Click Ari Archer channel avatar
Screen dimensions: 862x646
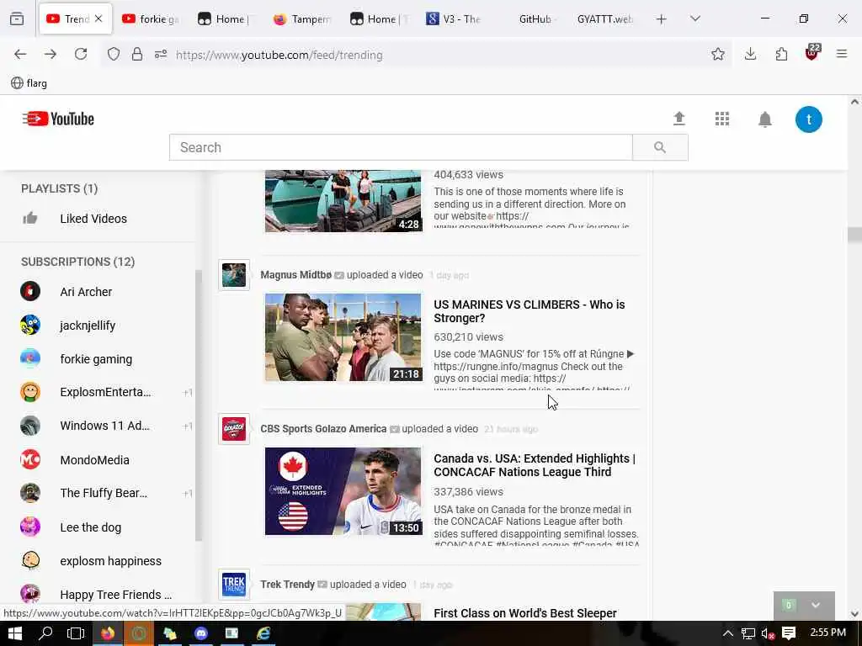click(30, 291)
